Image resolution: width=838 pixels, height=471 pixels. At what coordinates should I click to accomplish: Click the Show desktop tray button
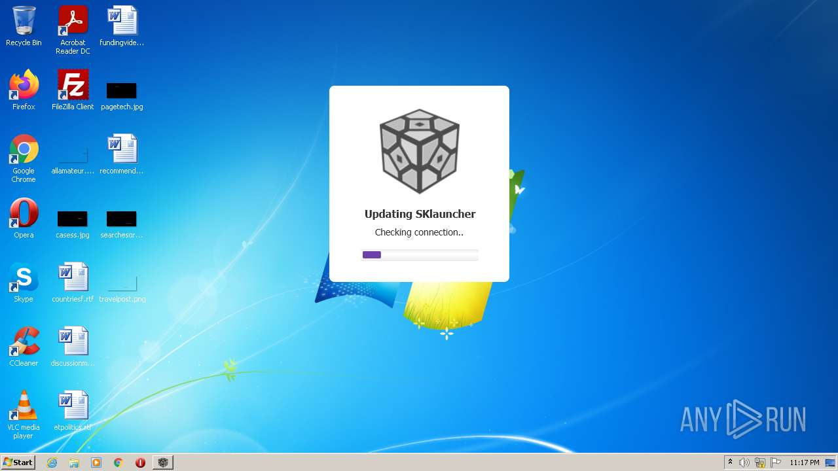pos(831,462)
